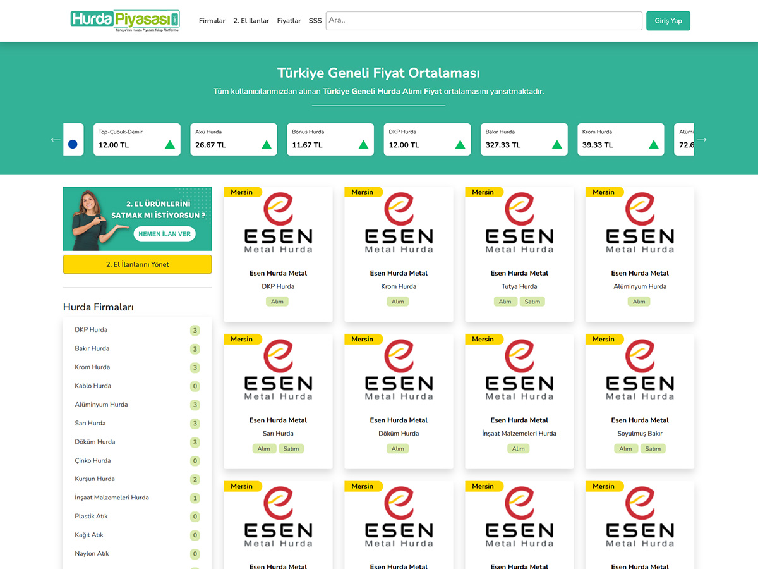Click the left carousel arrow
The width and height of the screenshot is (758, 569).
(56, 140)
